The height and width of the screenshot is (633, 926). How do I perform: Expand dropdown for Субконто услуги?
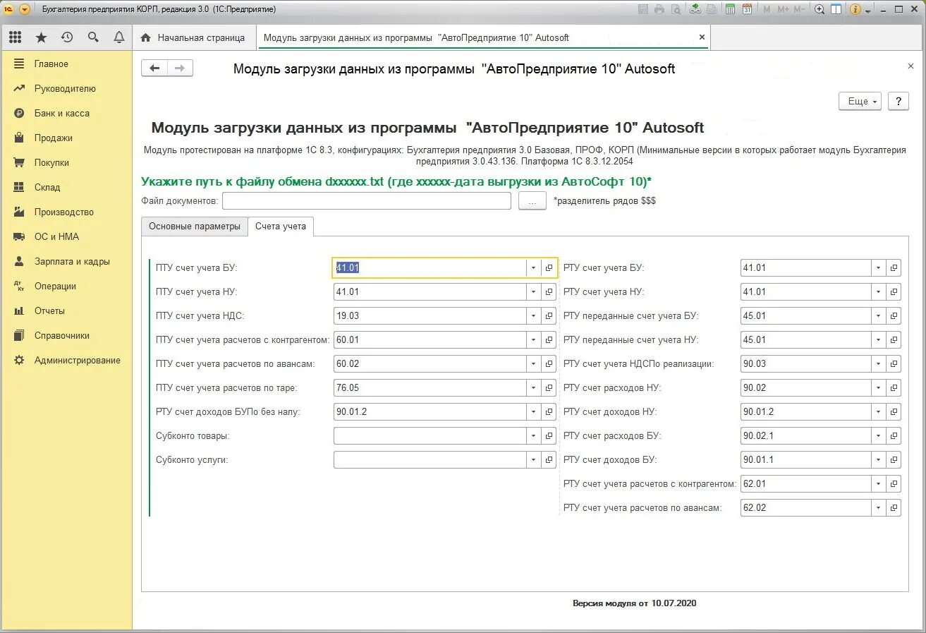(x=534, y=460)
